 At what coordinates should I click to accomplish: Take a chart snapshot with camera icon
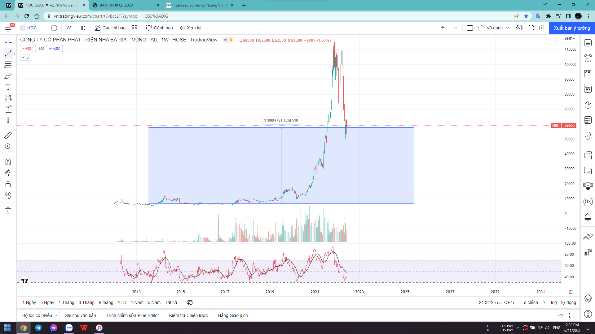pyautogui.click(x=543, y=28)
